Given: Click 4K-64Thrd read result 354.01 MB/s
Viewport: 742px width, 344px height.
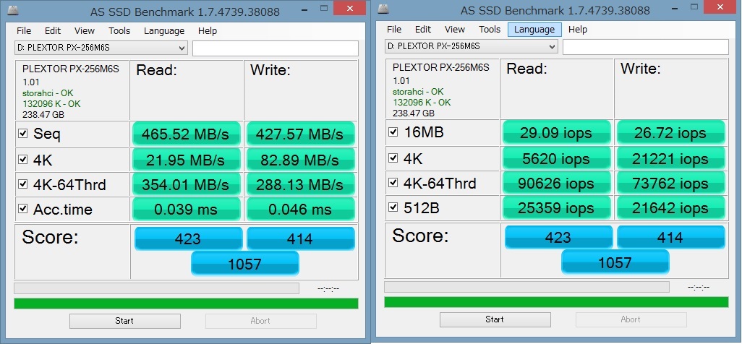Looking at the screenshot, I should 187,184.
